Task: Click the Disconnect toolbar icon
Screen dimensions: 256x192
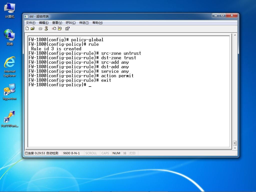Action: [46, 28]
